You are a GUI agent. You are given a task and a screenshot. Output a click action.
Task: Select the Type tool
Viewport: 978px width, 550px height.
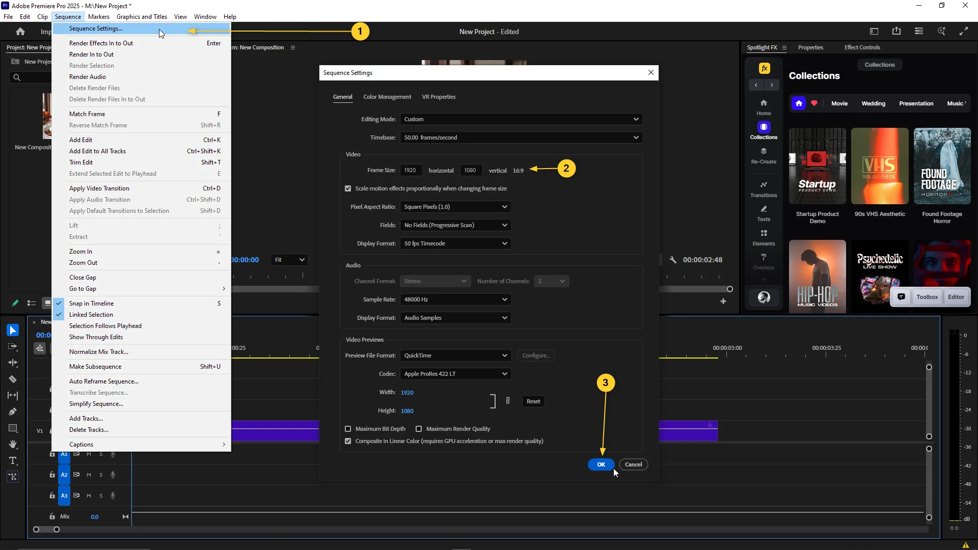(13, 461)
